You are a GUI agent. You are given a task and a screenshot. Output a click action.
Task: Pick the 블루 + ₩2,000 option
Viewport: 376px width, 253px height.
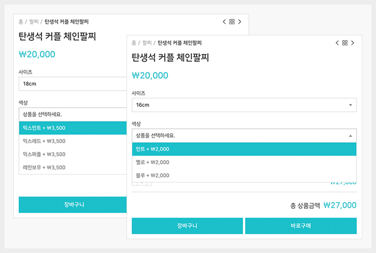[244, 175]
